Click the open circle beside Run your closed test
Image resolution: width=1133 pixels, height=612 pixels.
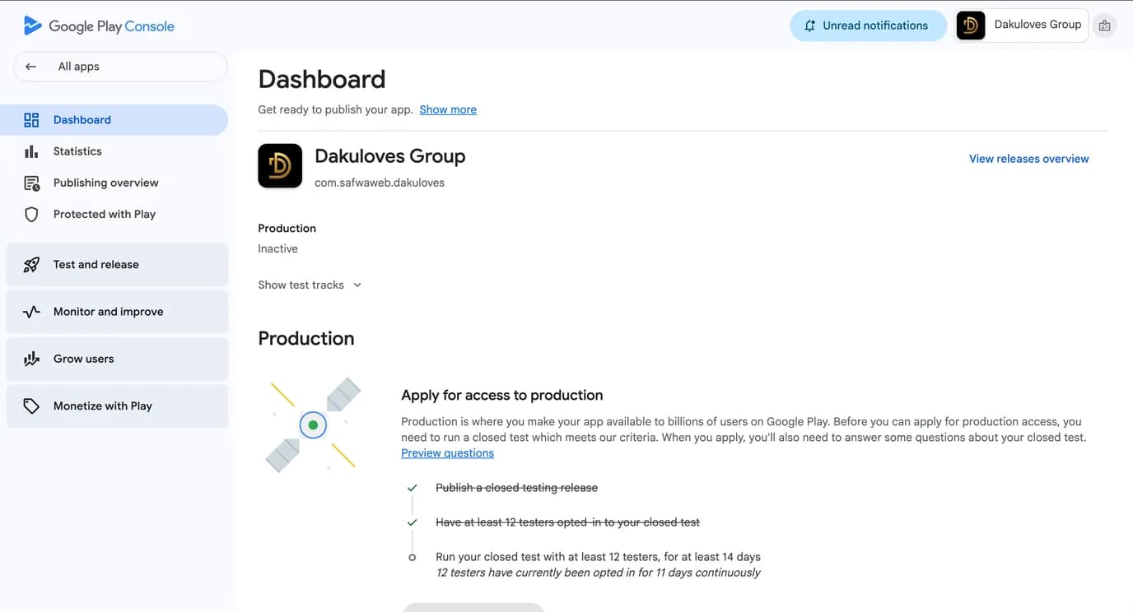pos(413,557)
